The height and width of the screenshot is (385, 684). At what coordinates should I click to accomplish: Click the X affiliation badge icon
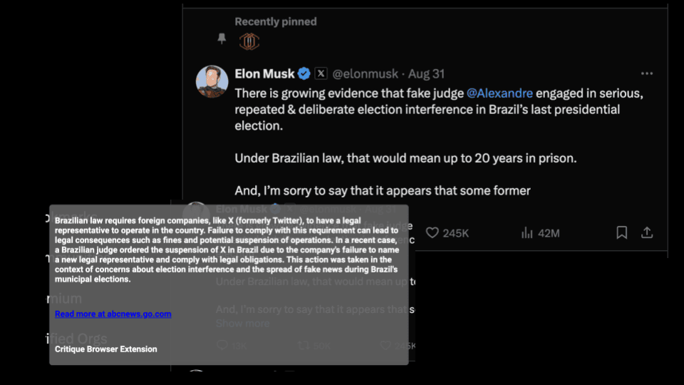(321, 73)
